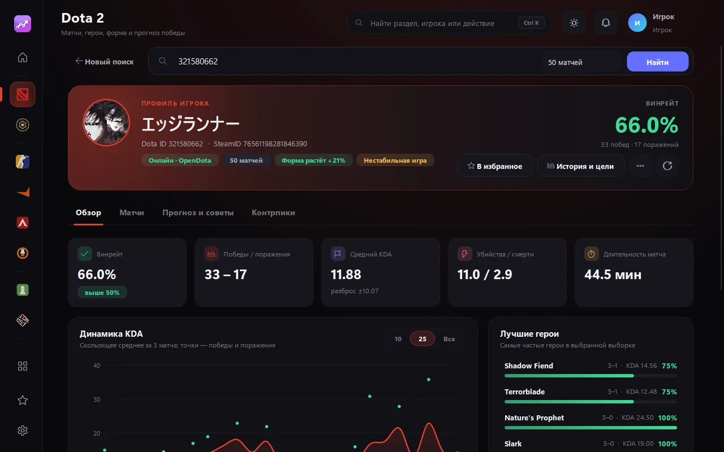
Task: Select the '25' matches chart range
Action: (423, 339)
